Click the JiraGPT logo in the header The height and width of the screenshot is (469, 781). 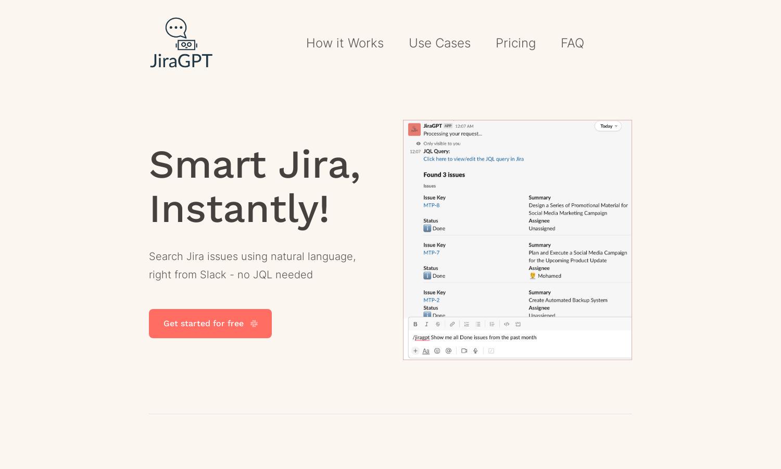(x=181, y=43)
